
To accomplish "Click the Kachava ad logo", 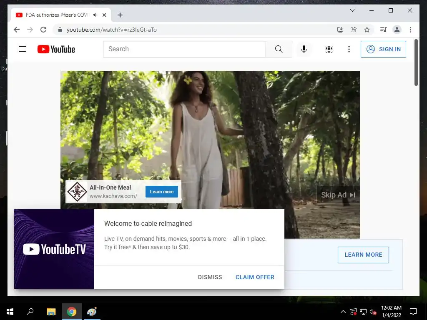I will click(x=77, y=192).
